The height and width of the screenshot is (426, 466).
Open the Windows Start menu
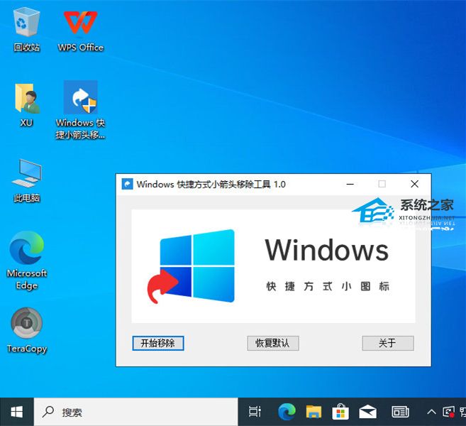(x=16, y=412)
